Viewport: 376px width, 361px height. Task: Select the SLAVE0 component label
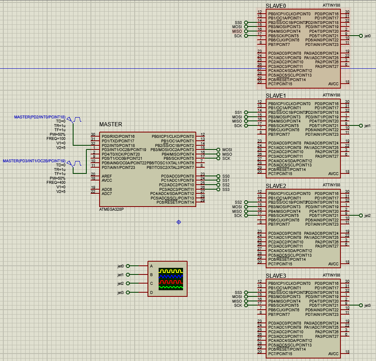(276, 6)
